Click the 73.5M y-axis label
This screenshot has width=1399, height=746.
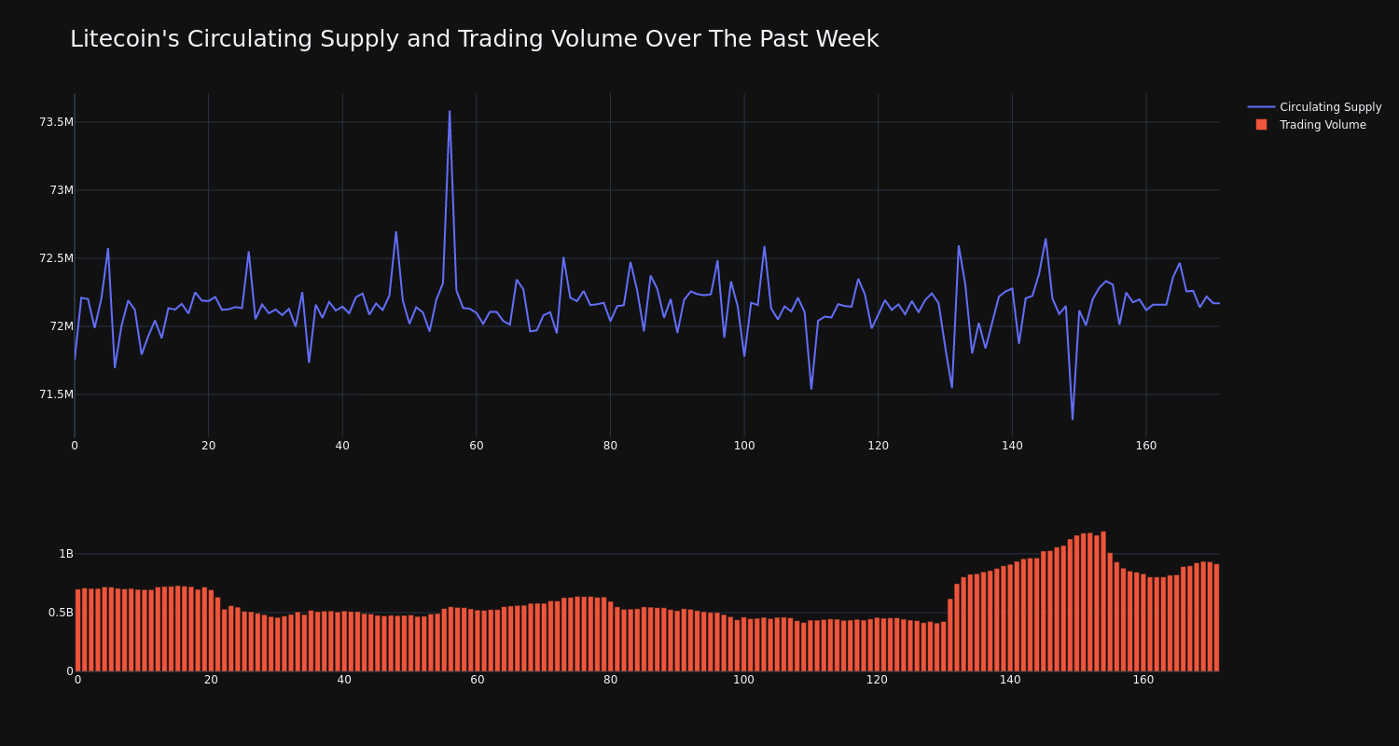click(x=56, y=122)
